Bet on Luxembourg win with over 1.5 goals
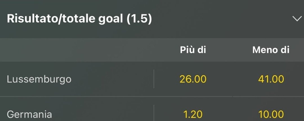 (x=193, y=79)
